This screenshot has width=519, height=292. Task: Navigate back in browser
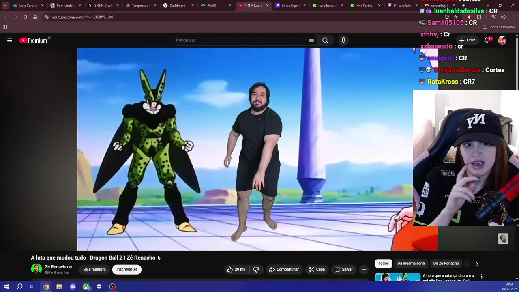tap(6, 17)
